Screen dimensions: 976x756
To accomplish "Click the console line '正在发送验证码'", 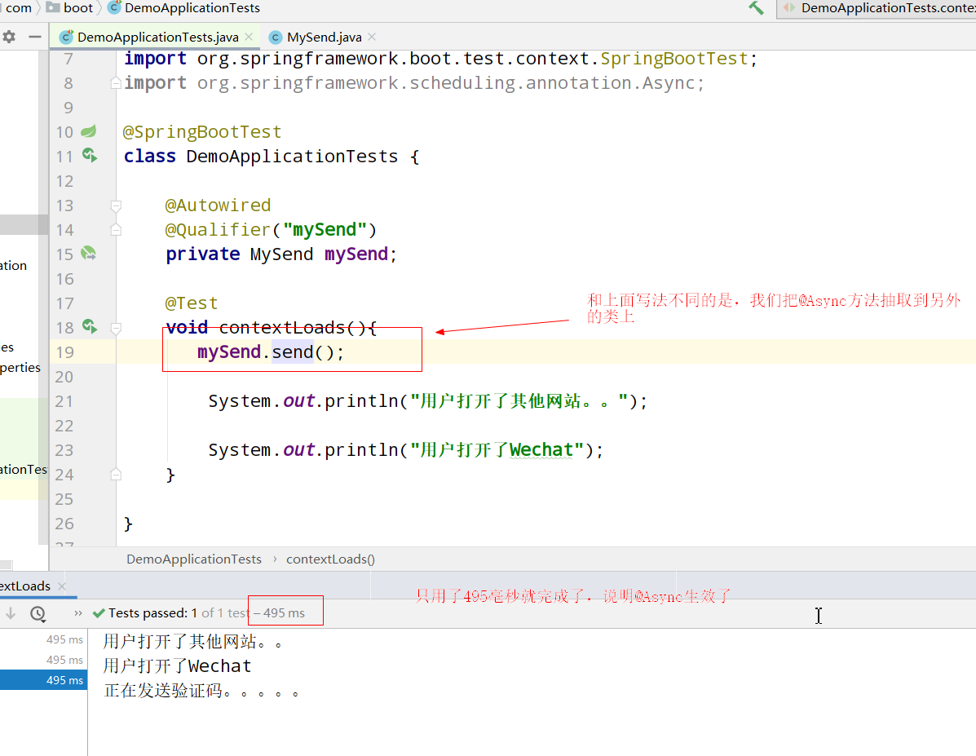I will click(x=201, y=691).
